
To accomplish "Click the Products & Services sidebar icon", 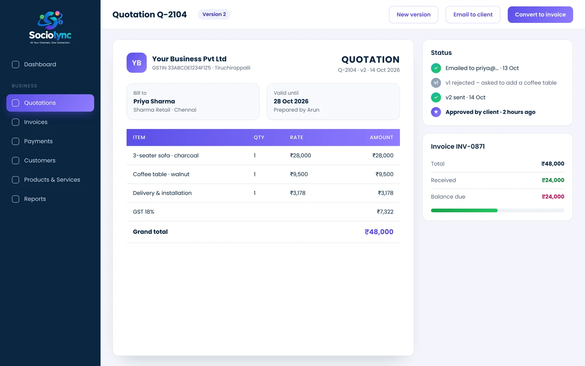I will (15, 180).
